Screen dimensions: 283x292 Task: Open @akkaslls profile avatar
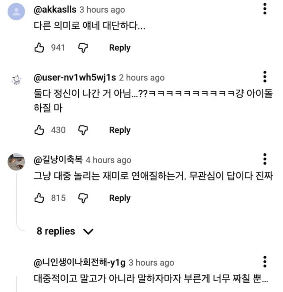(16, 11)
